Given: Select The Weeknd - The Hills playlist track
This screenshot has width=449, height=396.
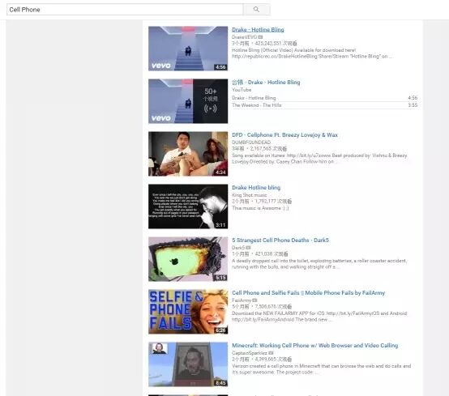Looking at the screenshot, I should tap(324, 105).
